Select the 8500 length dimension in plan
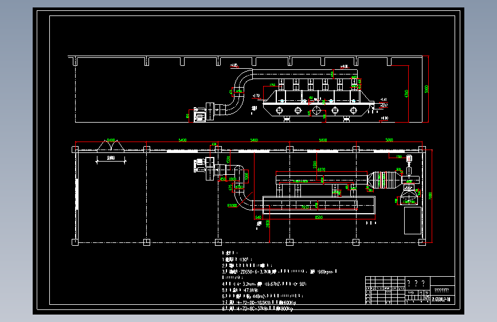The image size is (497, 322). pos(319,217)
